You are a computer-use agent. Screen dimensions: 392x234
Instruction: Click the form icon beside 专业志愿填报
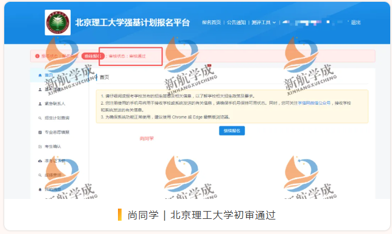[40, 132]
